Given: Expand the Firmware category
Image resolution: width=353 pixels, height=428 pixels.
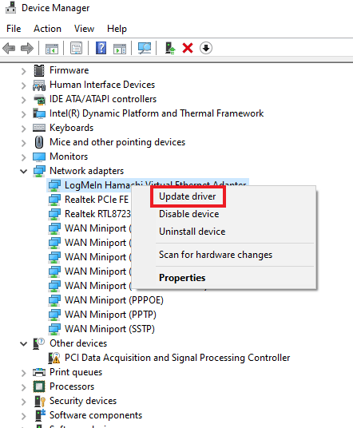Looking at the screenshot, I should pyautogui.click(x=24, y=71).
